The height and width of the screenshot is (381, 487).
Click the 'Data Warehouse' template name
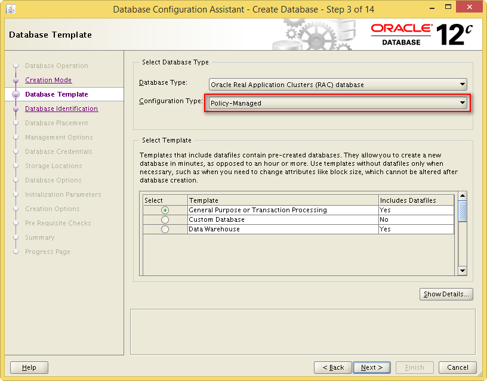click(x=214, y=230)
